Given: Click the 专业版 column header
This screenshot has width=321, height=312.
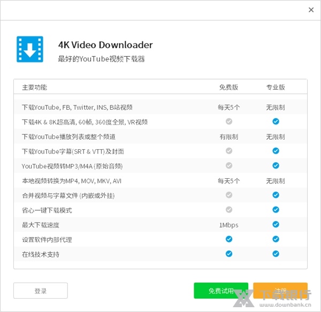Looking at the screenshot, I should pos(276,87).
